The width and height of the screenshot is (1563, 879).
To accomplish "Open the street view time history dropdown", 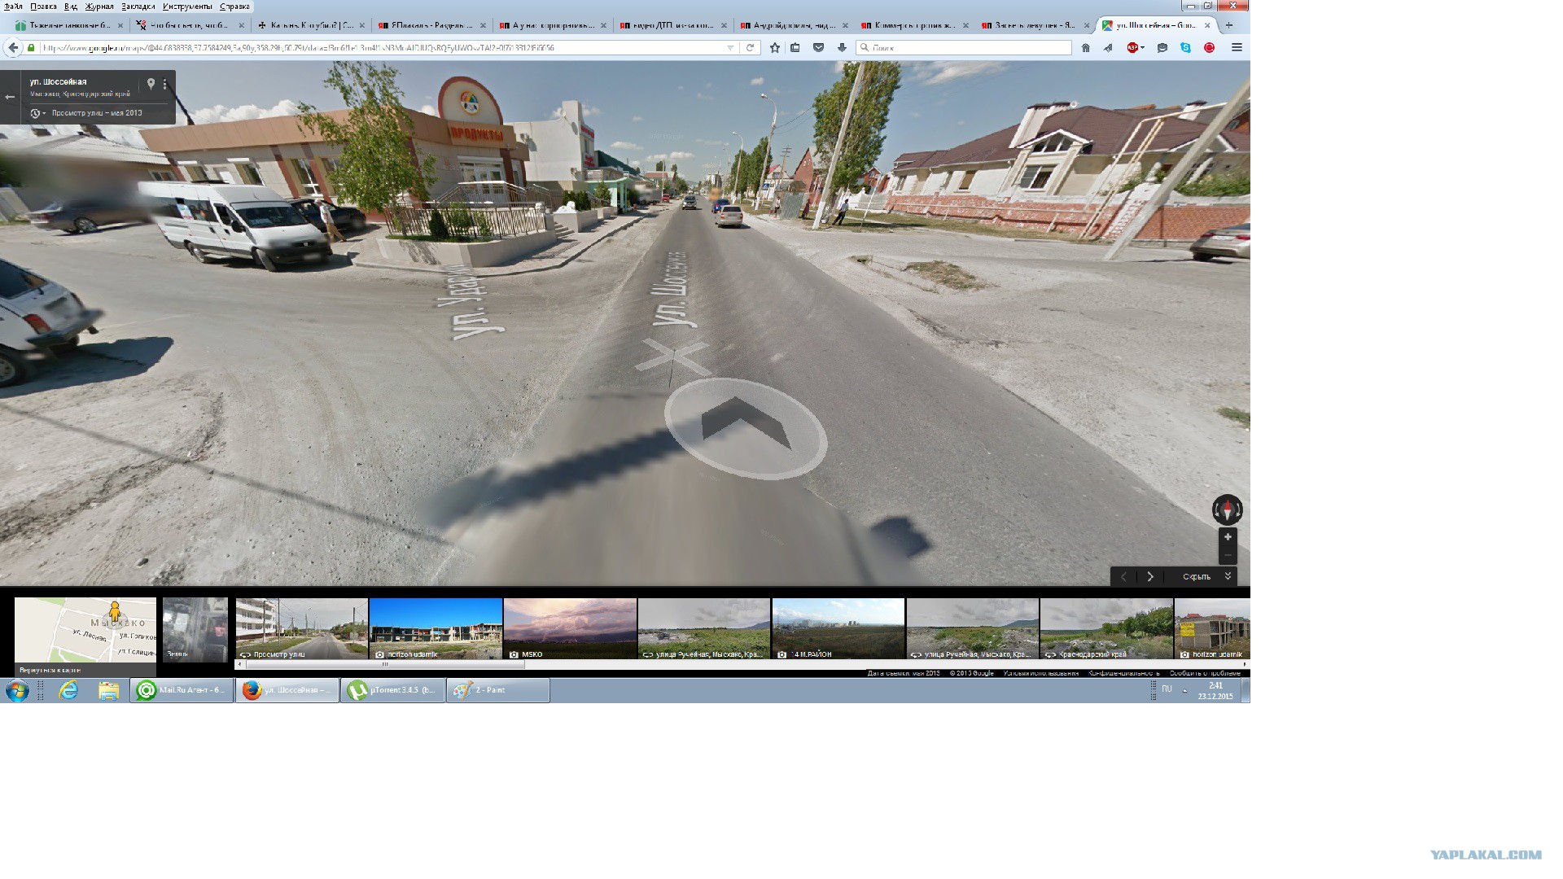I will [x=38, y=113].
